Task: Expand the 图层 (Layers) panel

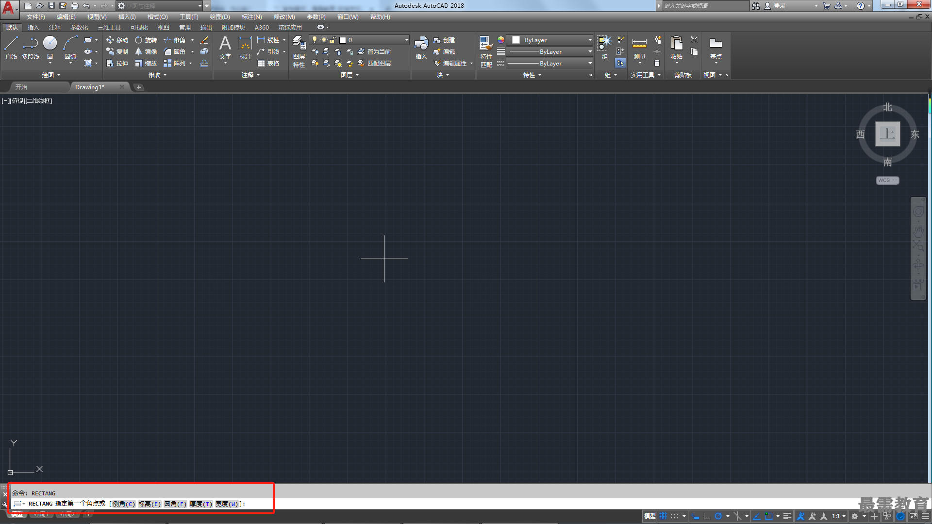Action: pyautogui.click(x=350, y=75)
